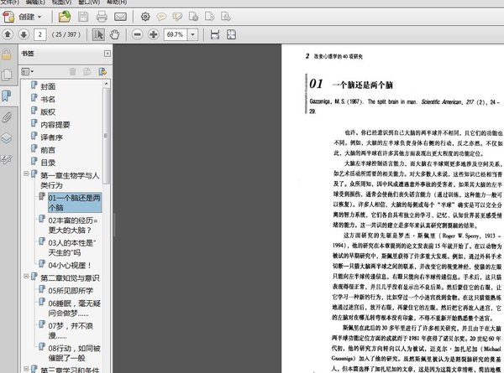Open the 目录 bookmark
504x373 pixels.
(48, 163)
